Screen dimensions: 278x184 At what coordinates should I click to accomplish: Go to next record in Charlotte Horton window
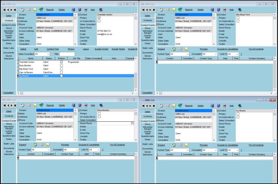tap(11, 10)
